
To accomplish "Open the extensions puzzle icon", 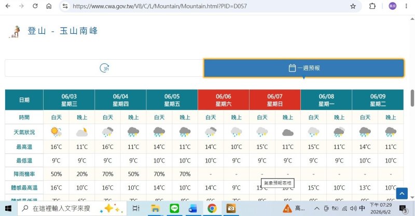I will tap(372, 6).
